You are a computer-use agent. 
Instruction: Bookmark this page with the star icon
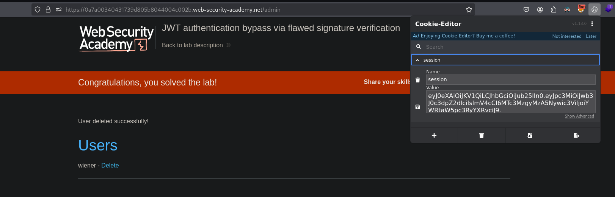tap(469, 9)
